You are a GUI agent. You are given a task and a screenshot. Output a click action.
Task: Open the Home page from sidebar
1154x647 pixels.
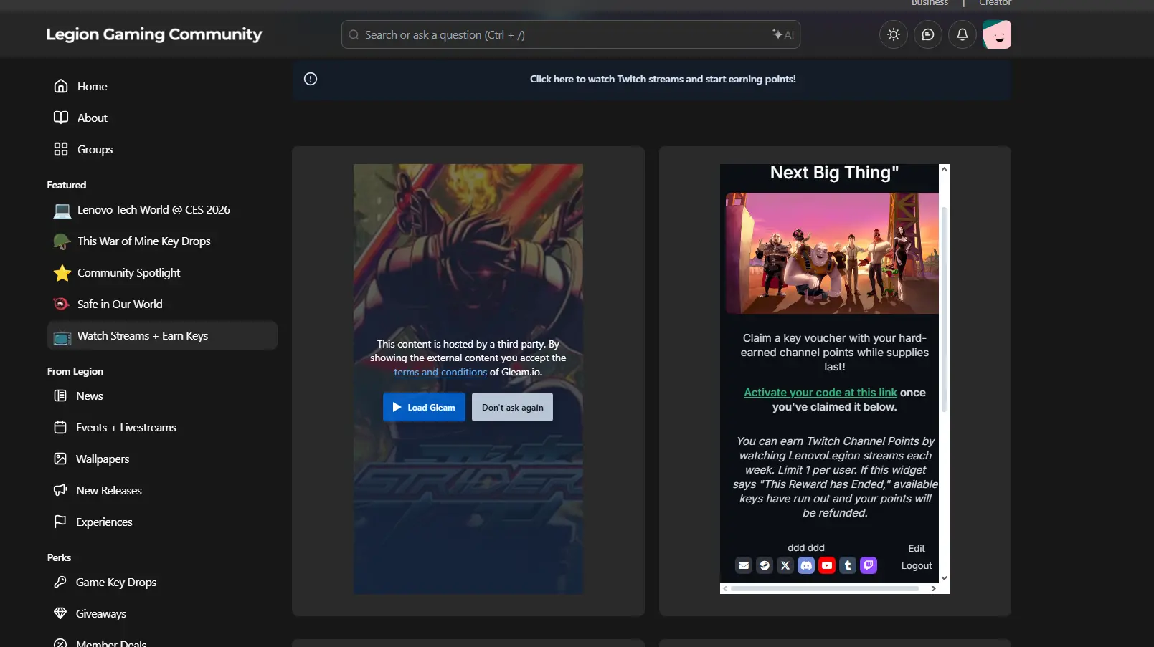pyautogui.click(x=162, y=86)
